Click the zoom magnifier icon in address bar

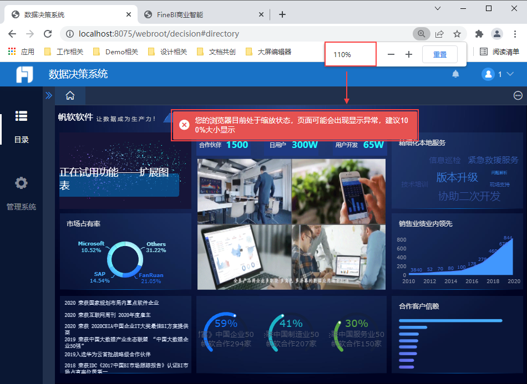(422, 34)
